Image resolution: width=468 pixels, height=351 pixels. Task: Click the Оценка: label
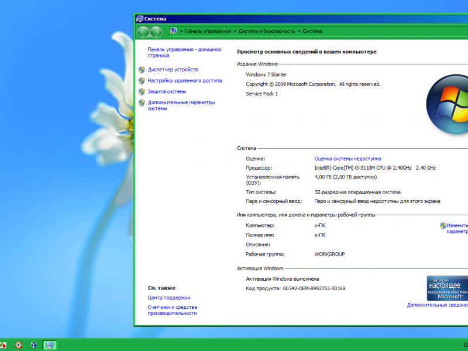[x=256, y=159]
